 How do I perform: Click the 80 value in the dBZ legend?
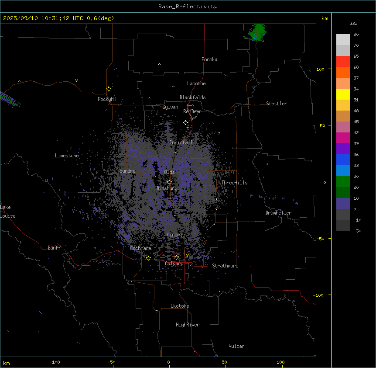point(356,35)
